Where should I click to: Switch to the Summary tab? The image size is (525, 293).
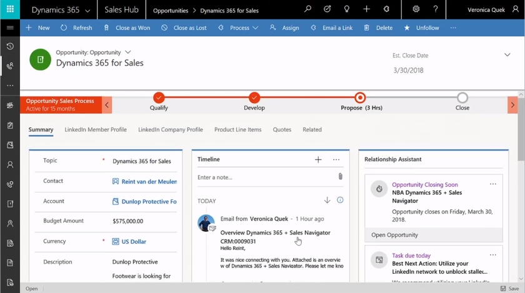click(41, 129)
